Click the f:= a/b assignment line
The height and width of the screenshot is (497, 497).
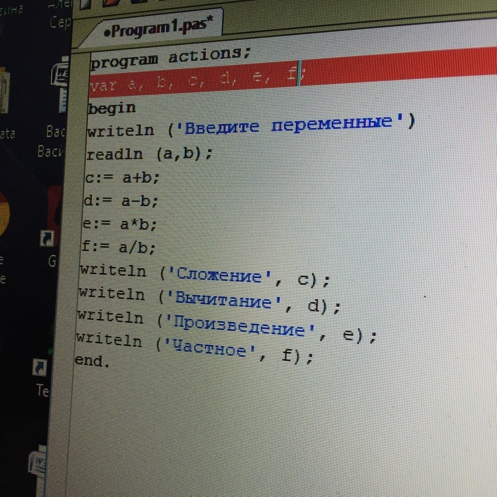pos(117,248)
